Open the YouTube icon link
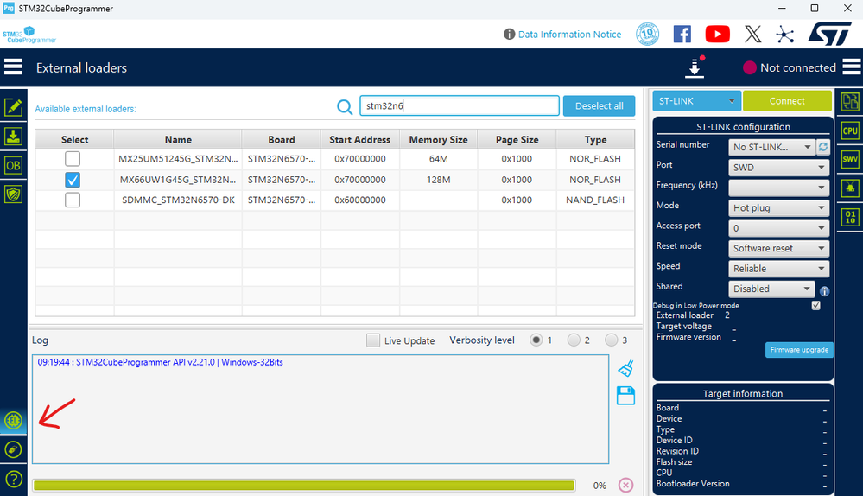Screen dimensions: 863x496 [718, 34]
